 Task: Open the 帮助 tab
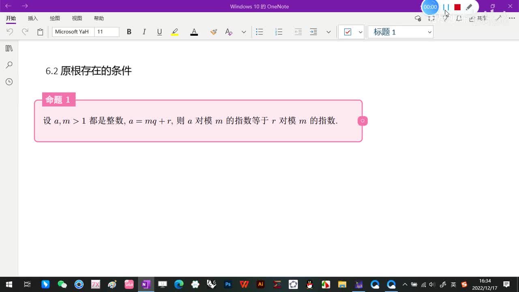pos(99,18)
